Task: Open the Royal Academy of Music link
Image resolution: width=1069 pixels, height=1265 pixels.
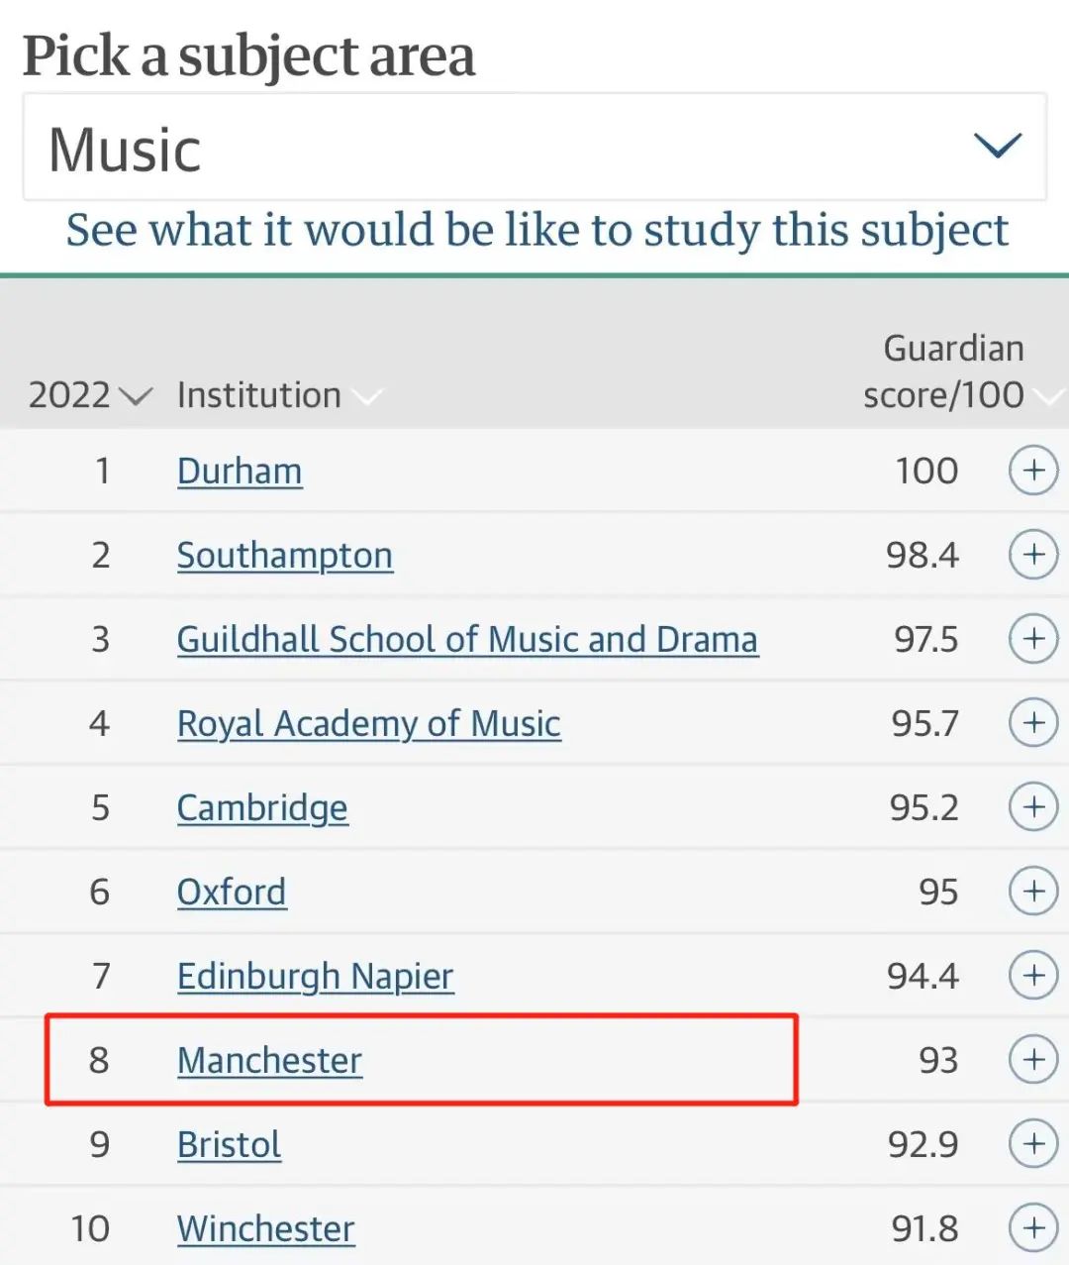Action: (x=368, y=724)
